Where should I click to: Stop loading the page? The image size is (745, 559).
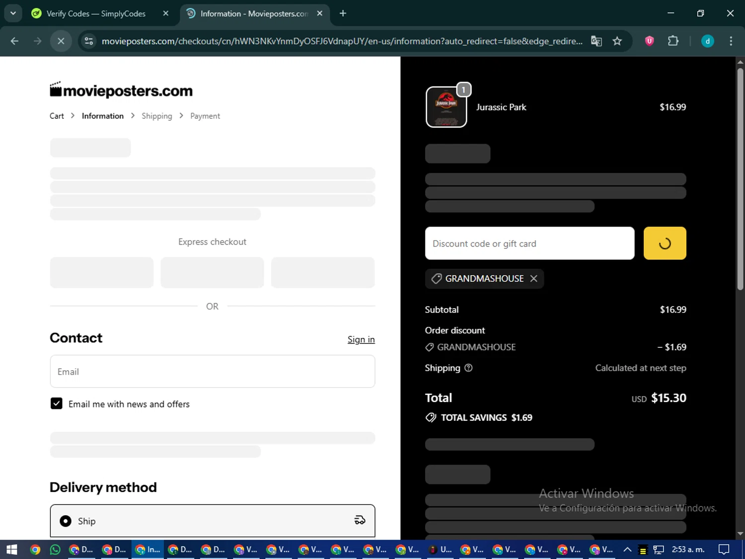[61, 41]
